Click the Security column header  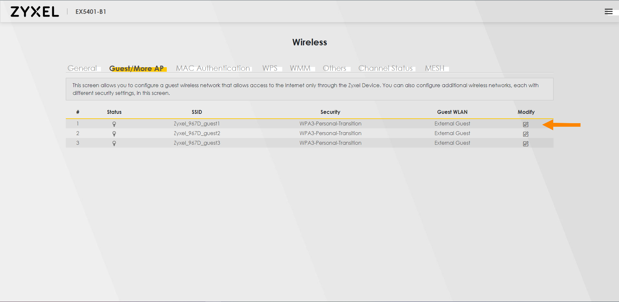(330, 112)
